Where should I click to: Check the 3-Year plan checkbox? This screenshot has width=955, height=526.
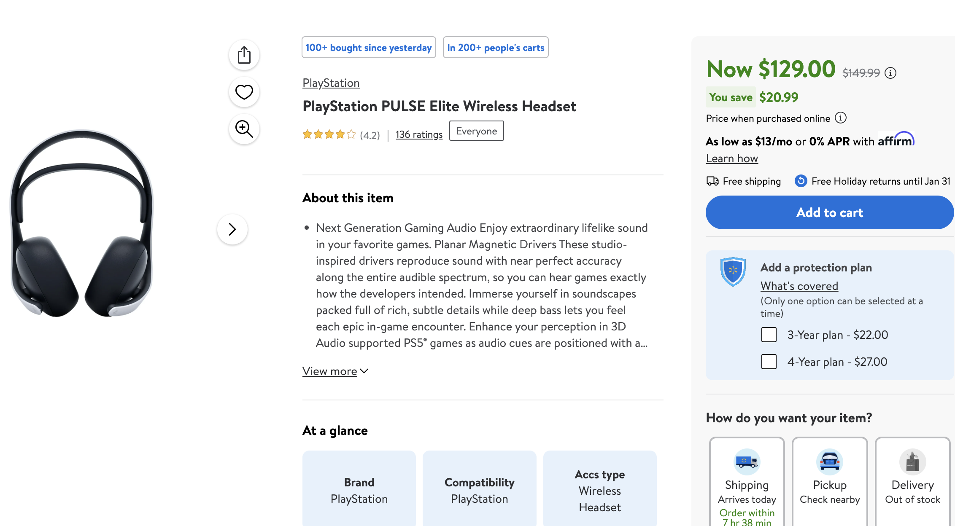coord(769,335)
